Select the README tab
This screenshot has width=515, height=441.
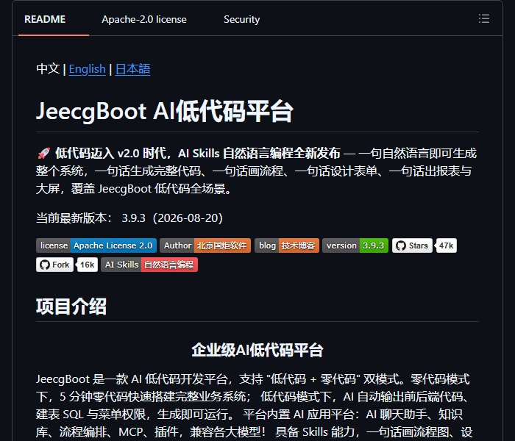(x=45, y=19)
